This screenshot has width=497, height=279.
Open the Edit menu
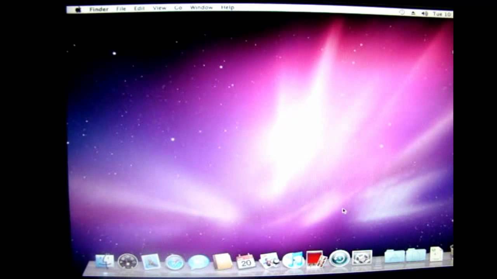pyautogui.click(x=139, y=8)
